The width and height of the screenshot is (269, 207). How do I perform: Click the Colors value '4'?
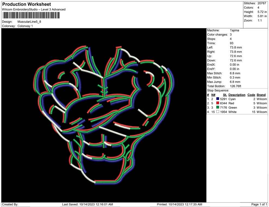(258, 8)
